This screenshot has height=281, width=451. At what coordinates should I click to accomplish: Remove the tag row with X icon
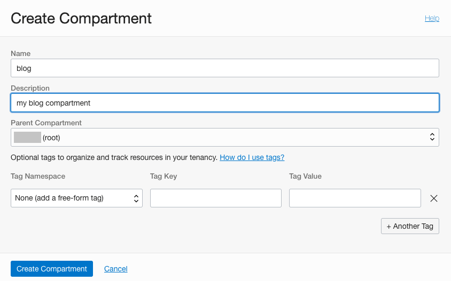[x=434, y=198]
